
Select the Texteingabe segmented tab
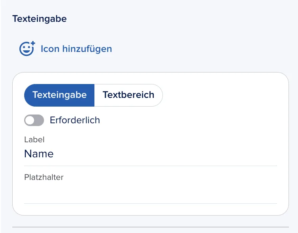coord(59,95)
